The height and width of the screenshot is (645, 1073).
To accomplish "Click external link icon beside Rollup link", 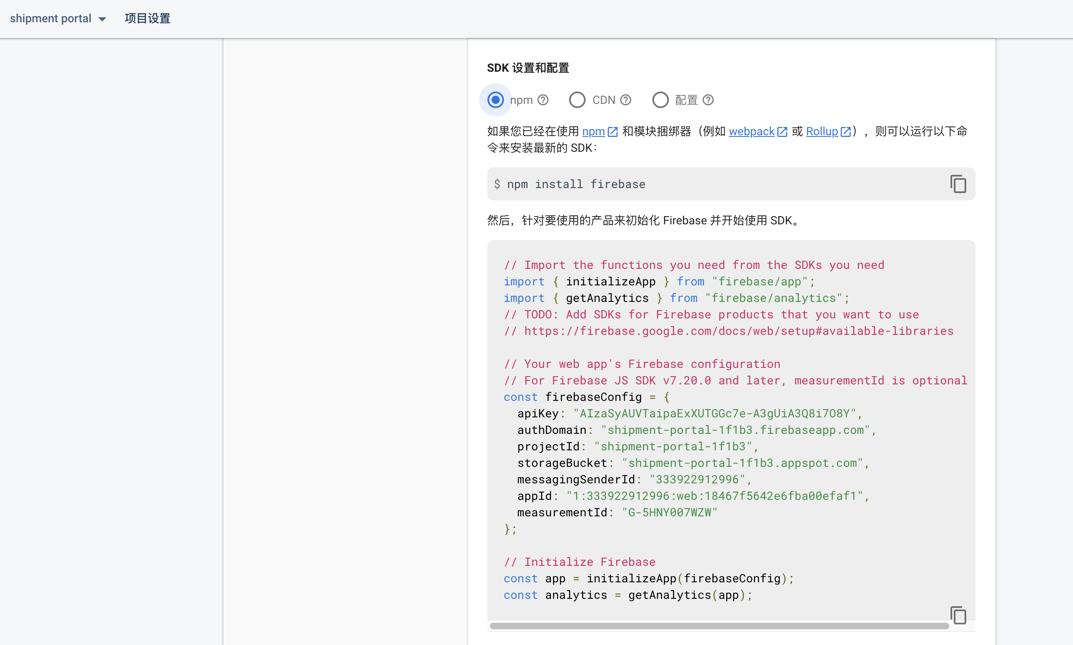I will pos(845,132).
